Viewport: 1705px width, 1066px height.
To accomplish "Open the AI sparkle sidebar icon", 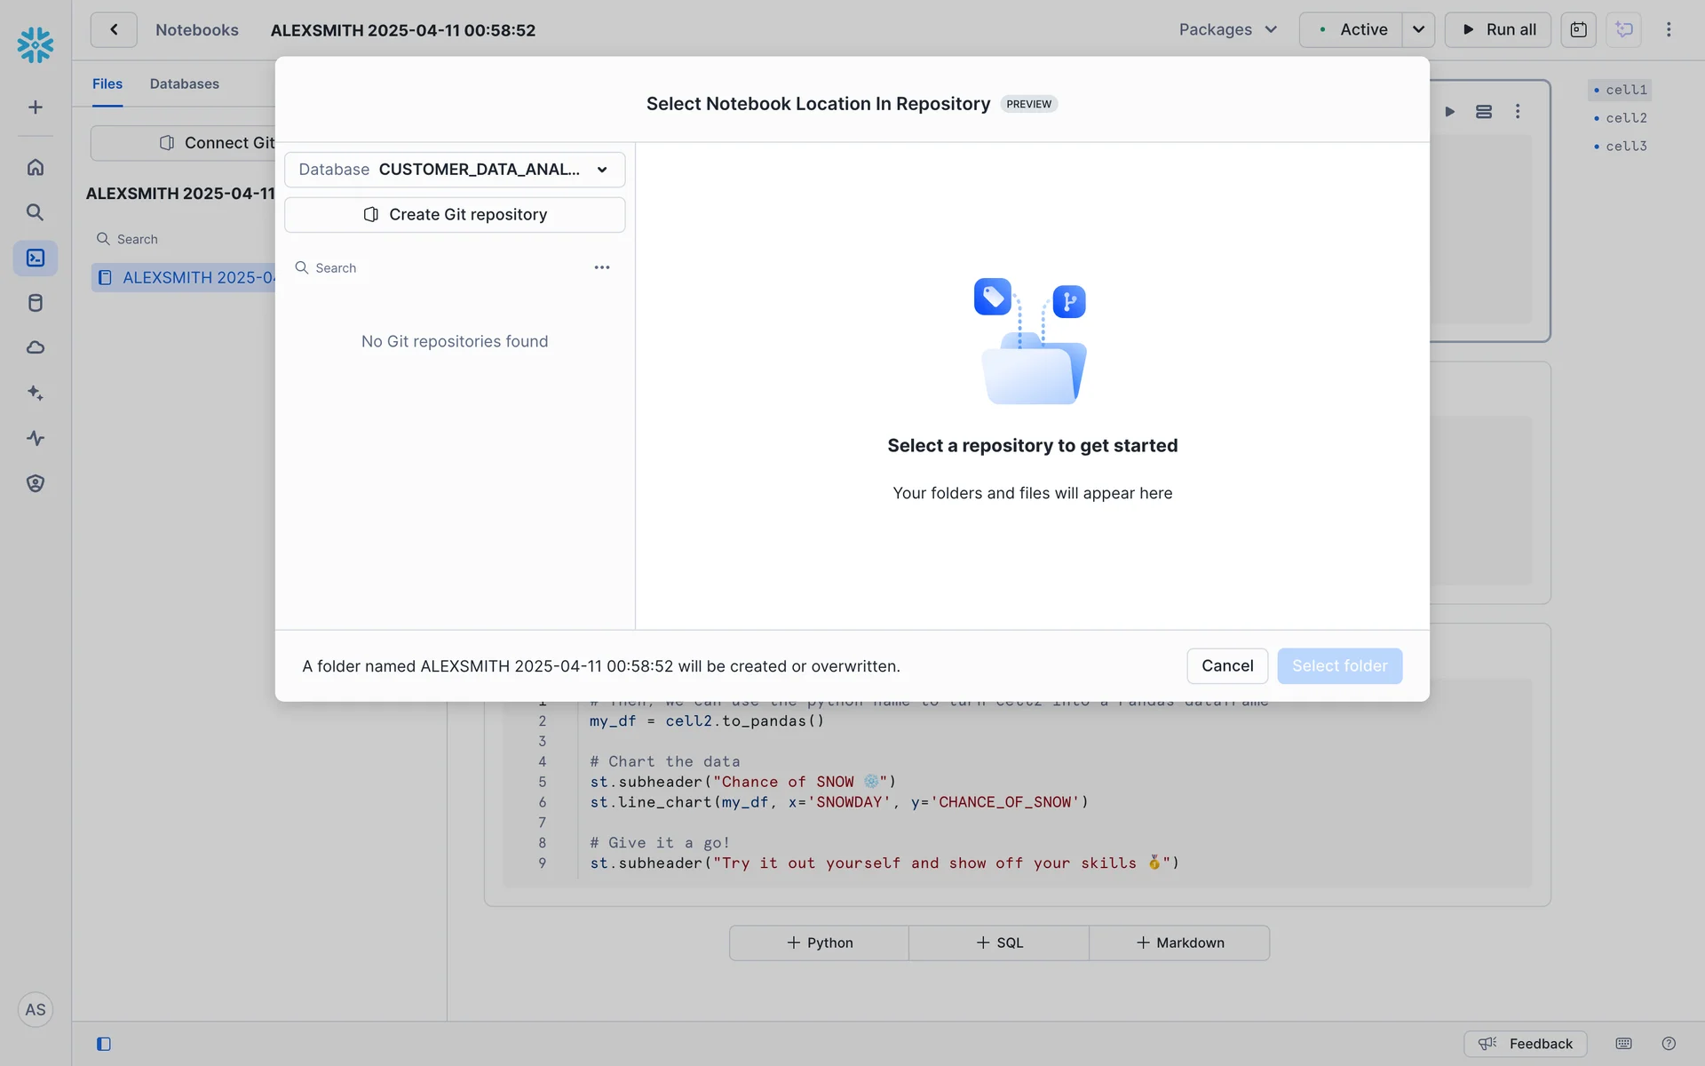I will point(36,393).
